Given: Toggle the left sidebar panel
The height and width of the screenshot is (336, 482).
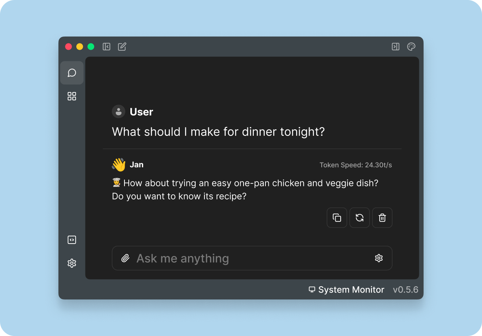Looking at the screenshot, I should click(107, 47).
